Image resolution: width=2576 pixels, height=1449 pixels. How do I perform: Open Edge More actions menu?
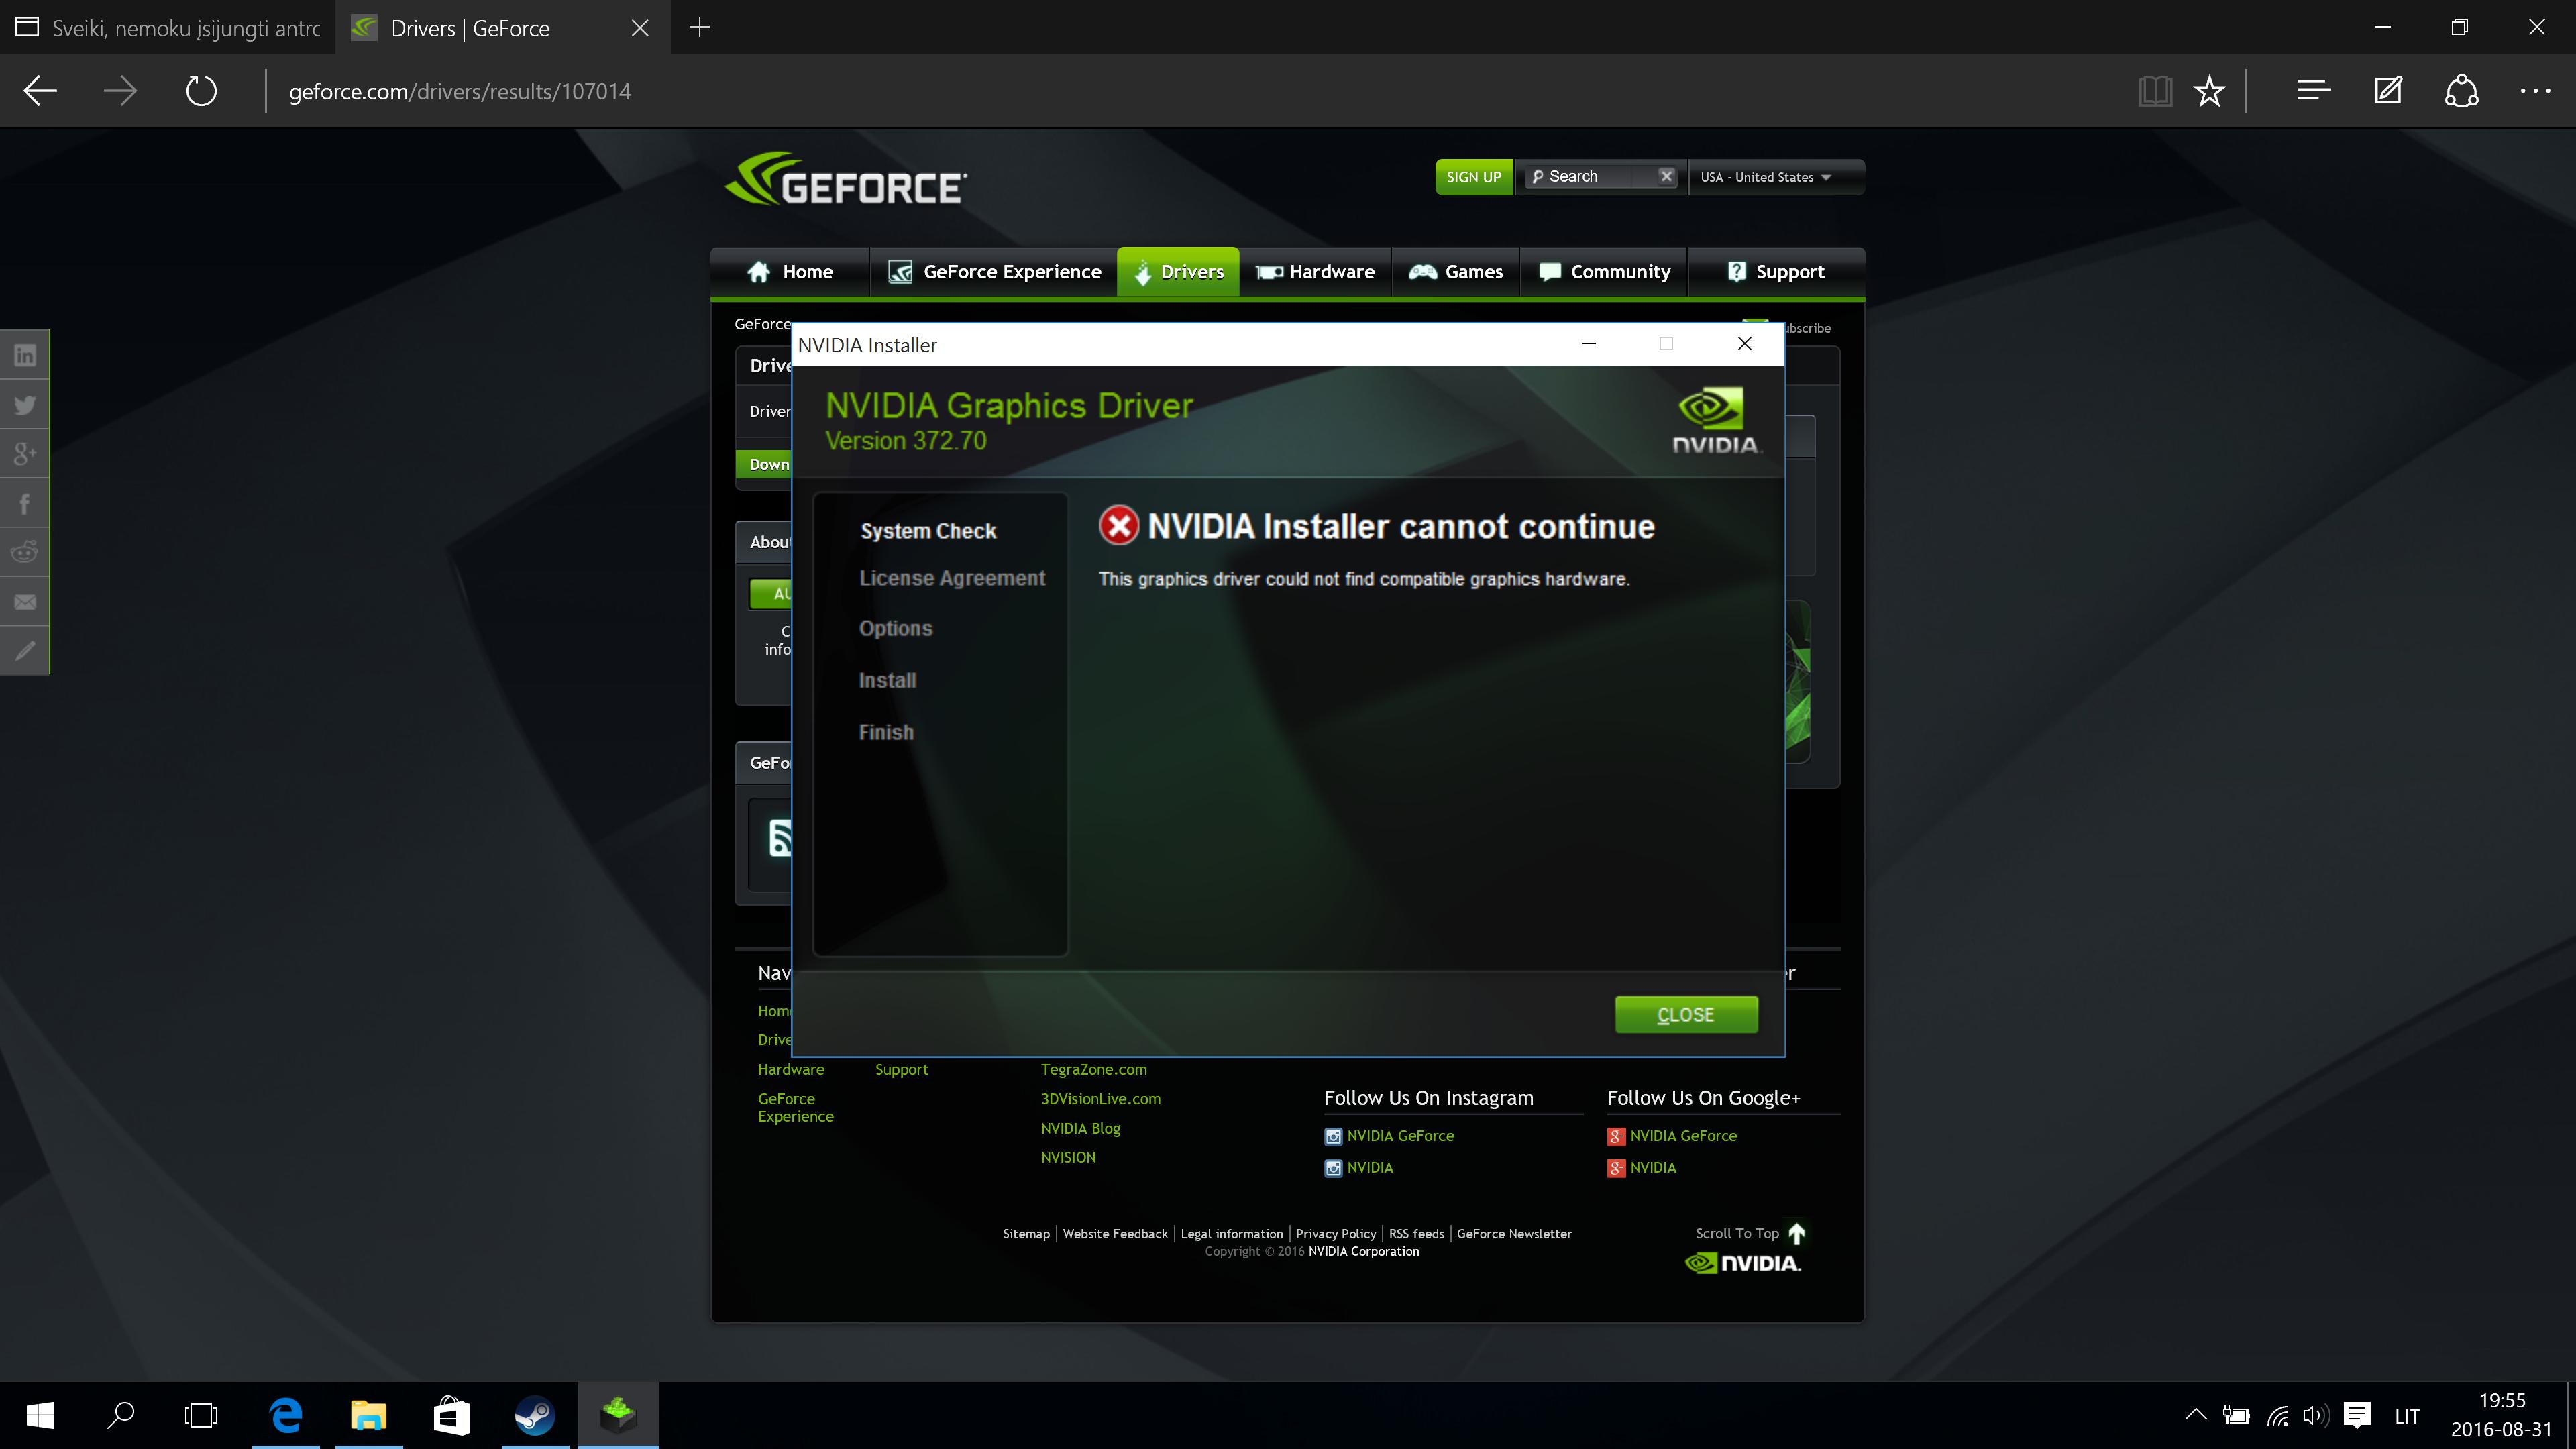pyautogui.click(x=2535, y=92)
